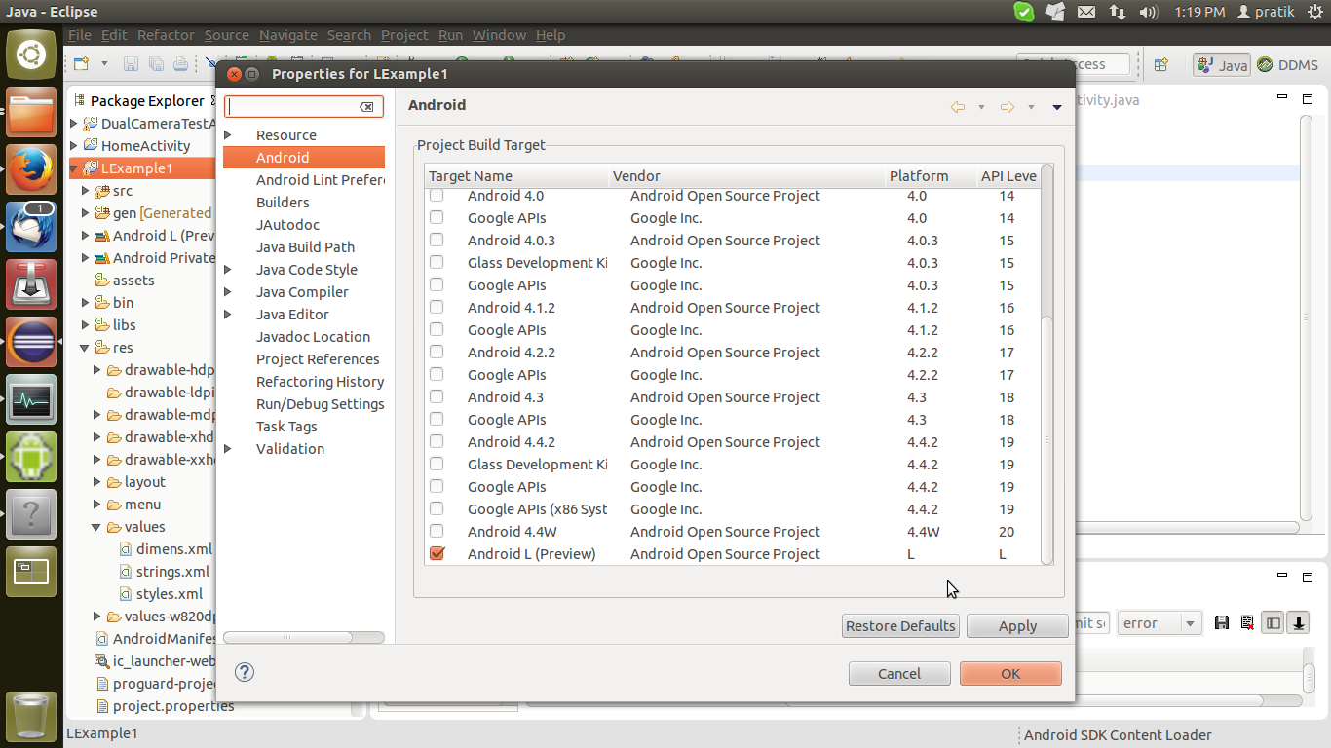The image size is (1331, 748).
Task: Check the Android 4.0.3 build target
Action: pos(437,240)
